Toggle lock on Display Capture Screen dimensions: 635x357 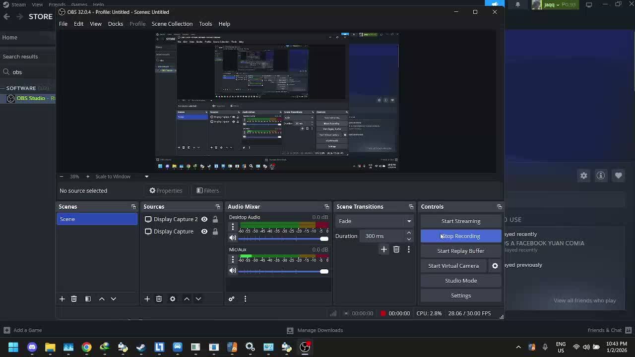click(x=215, y=232)
